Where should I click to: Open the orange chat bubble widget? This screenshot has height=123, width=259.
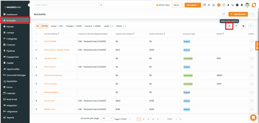click(253, 118)
